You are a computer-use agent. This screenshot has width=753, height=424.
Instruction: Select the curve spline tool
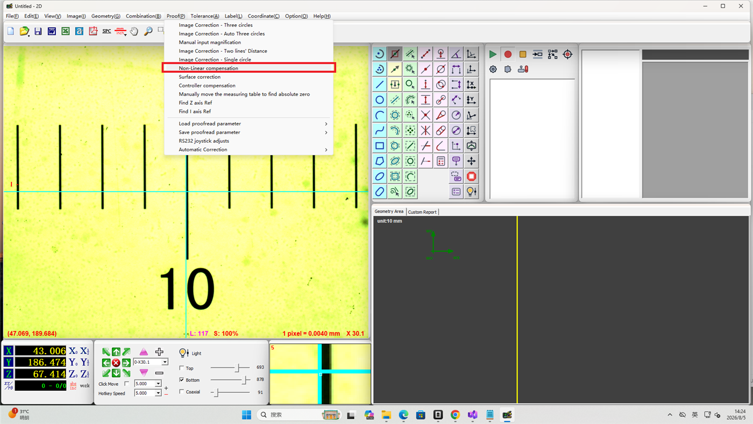pyautogui.click(x=380, y=131)
